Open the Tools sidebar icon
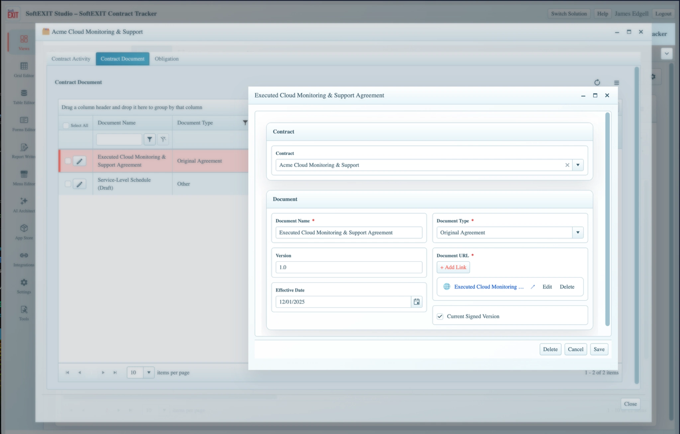Viewport: 680px width, 434px height. 24,310
